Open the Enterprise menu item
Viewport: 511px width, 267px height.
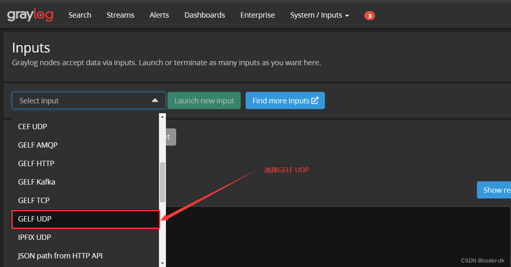point(258,15)
